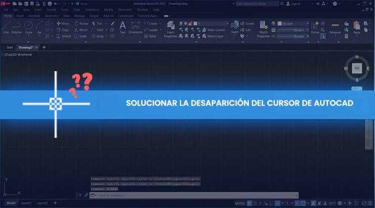Screen dimensions: 375x208
Task: Click the Create block button
Action: [x=247, y=23]
